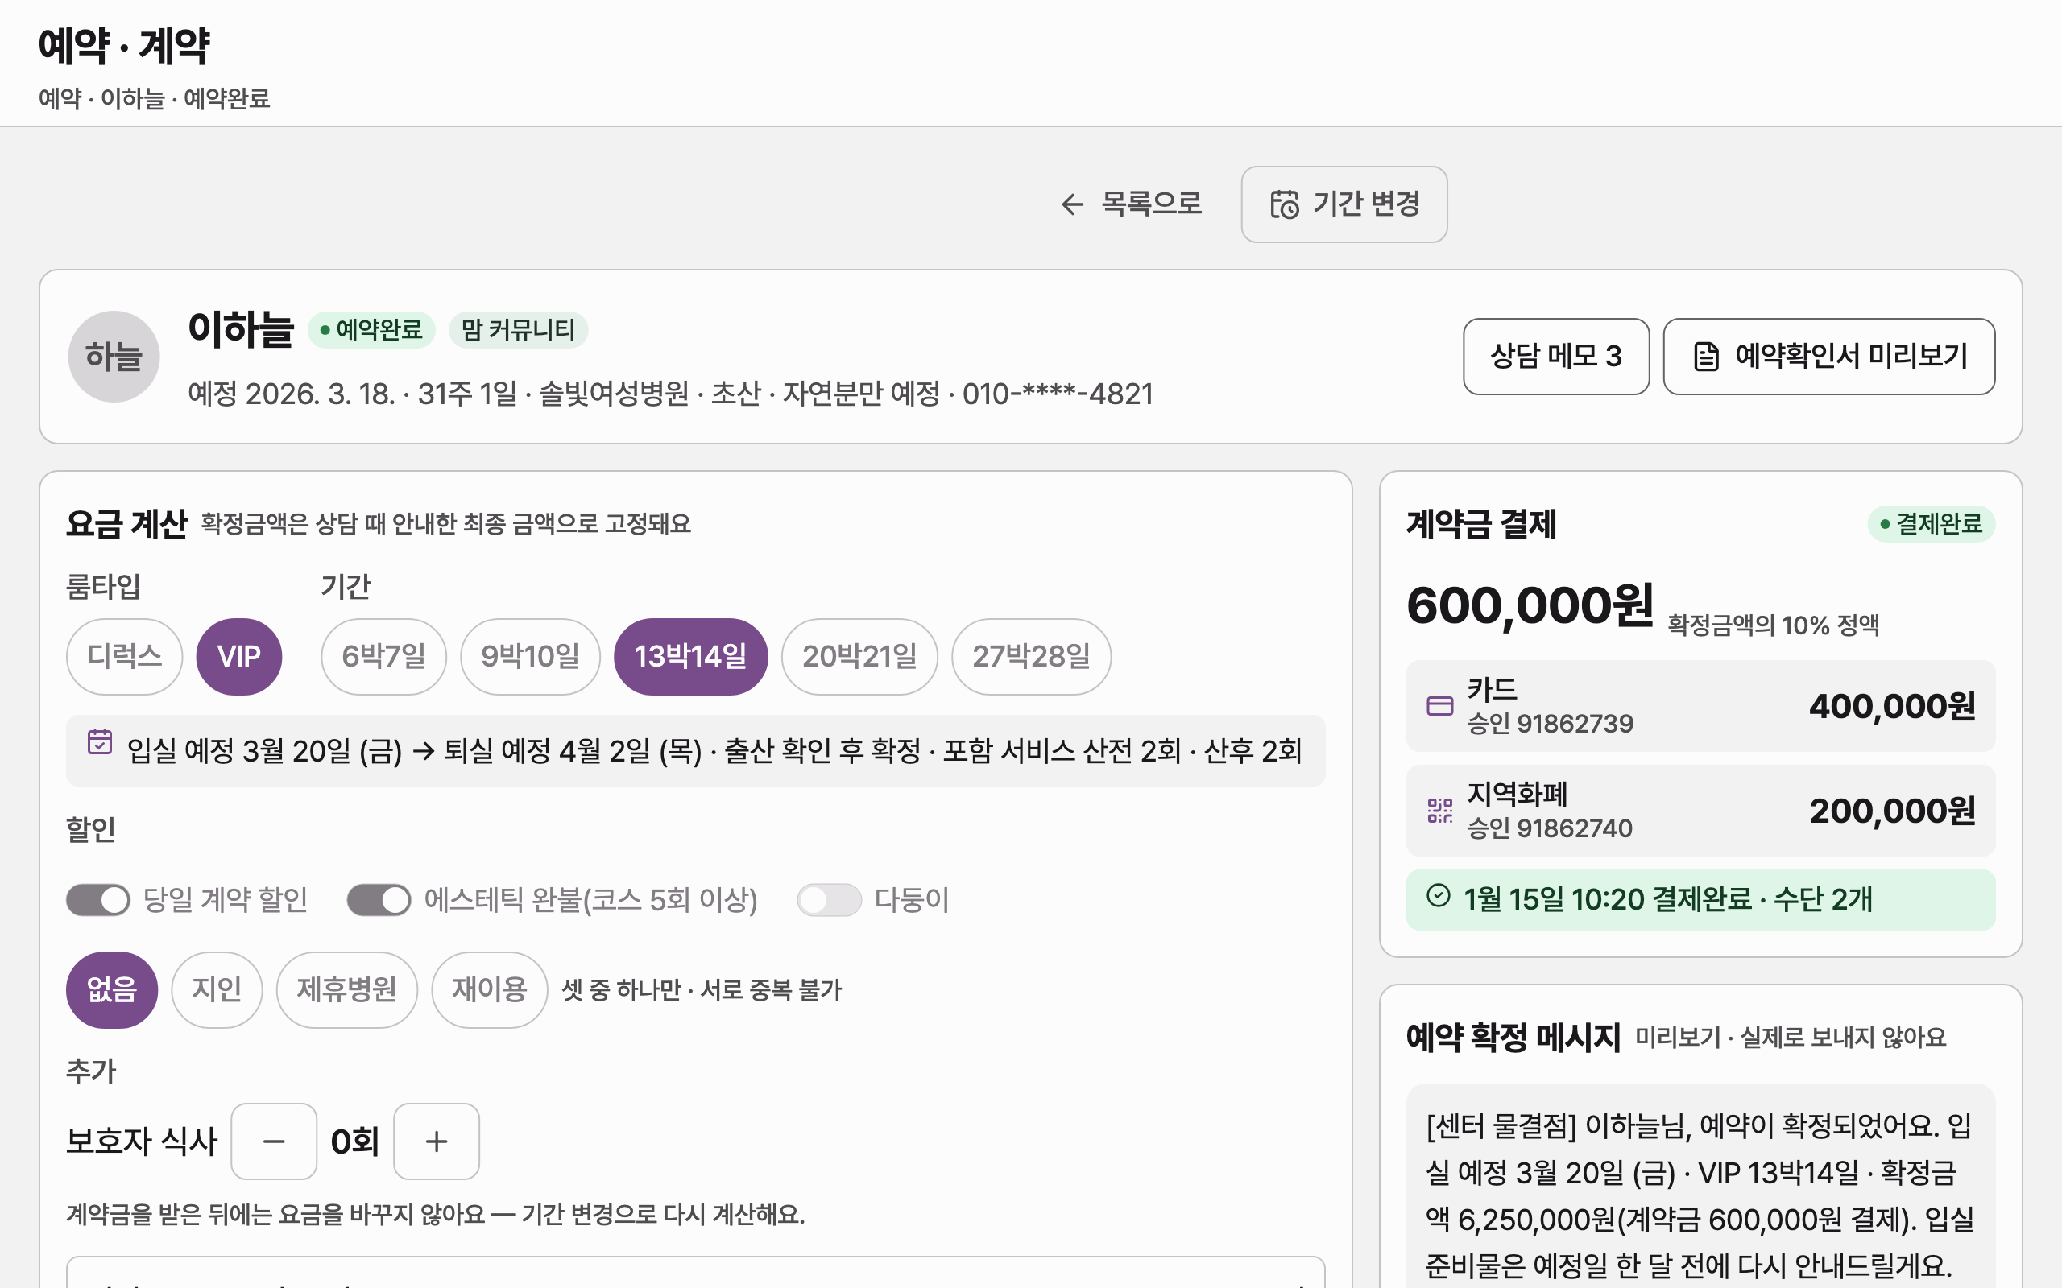Click the 맘 커뮤니티 tag
The width and height of the screenshot is (2062, 1288).
tap(518, 330)
